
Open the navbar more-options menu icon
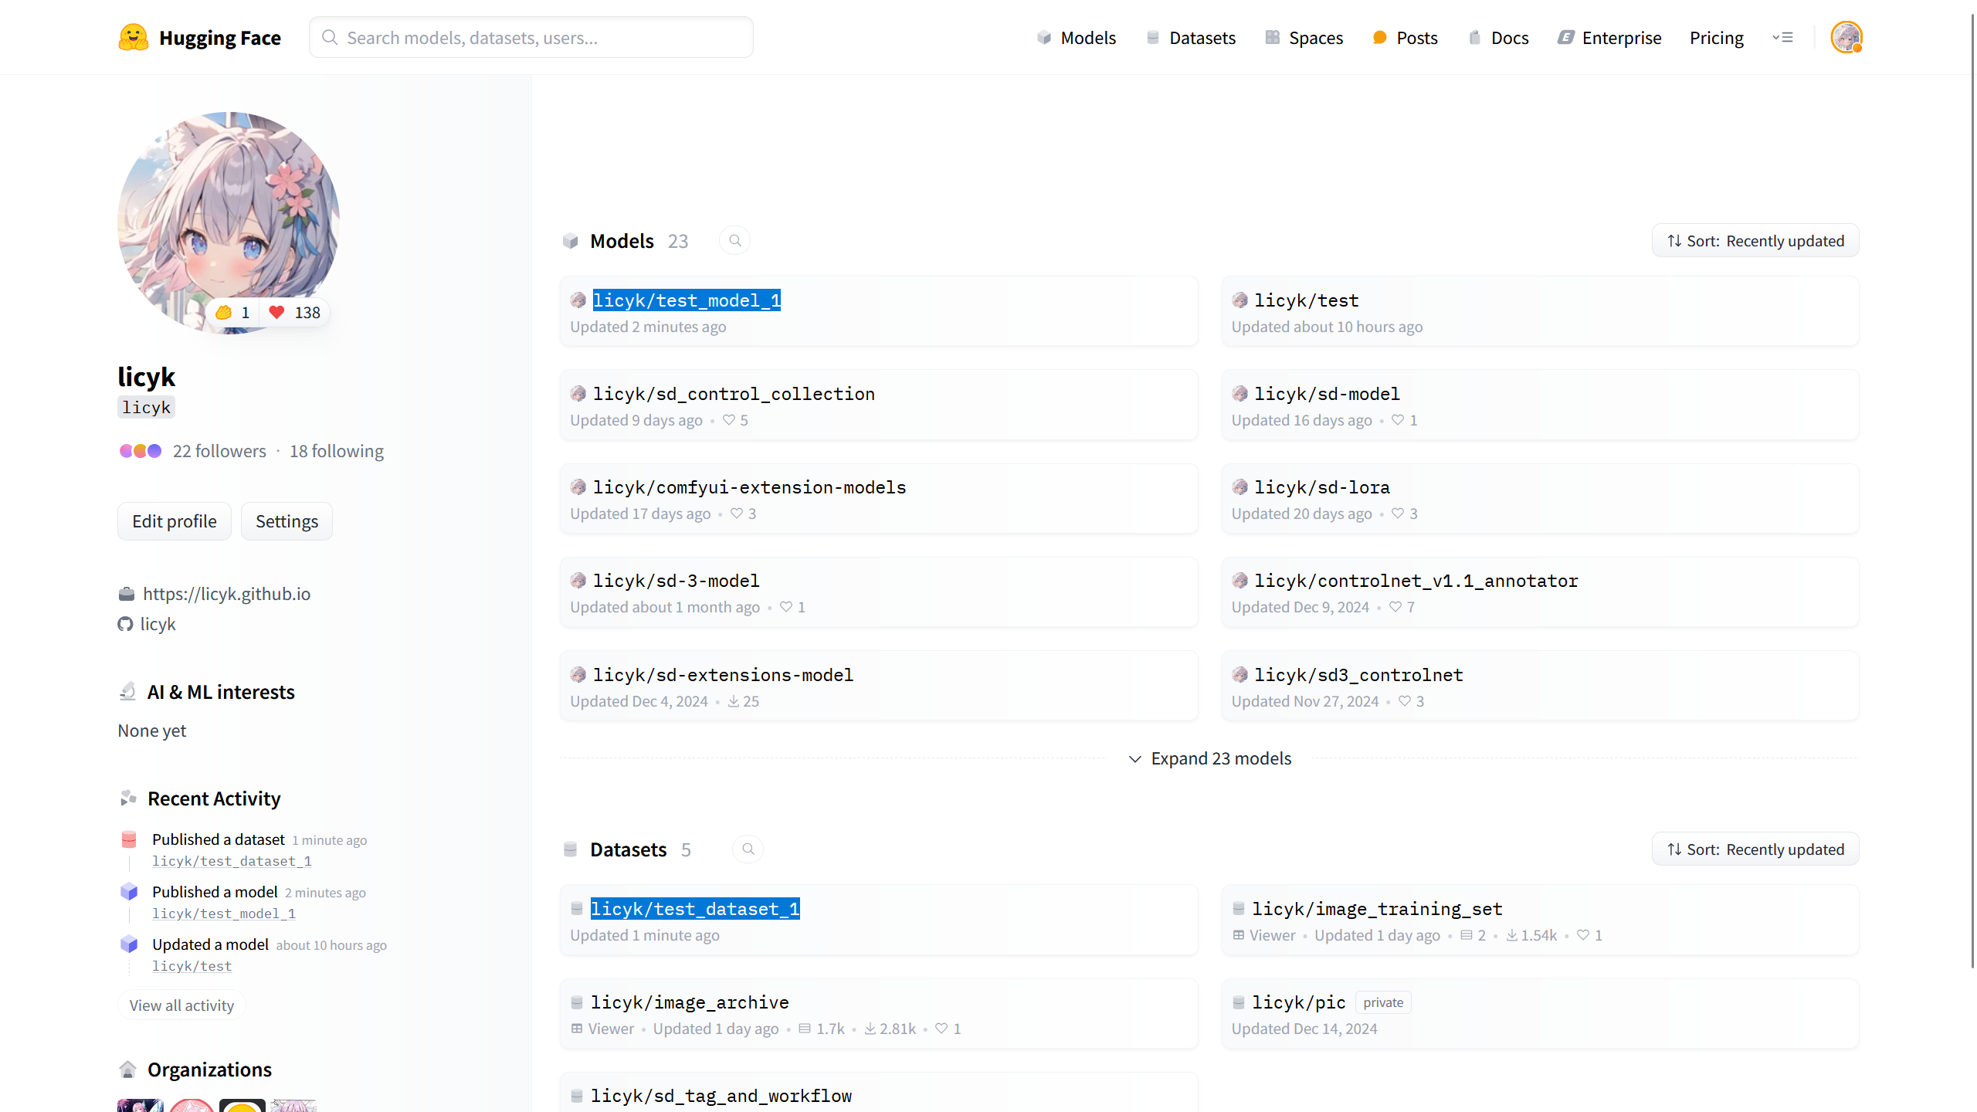(x=1782, y=37)
